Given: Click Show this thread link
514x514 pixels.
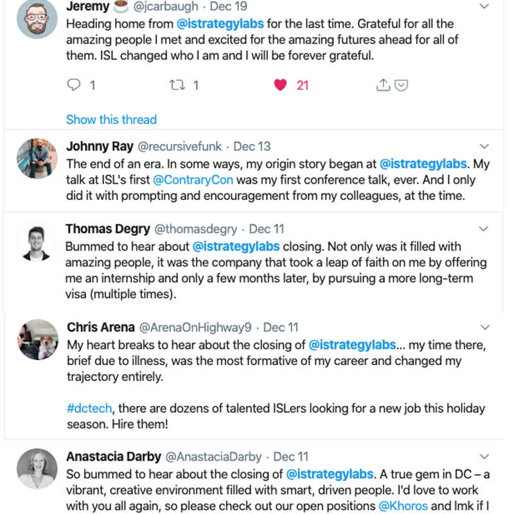Looking at the screenshot, I should coord(111,120).
